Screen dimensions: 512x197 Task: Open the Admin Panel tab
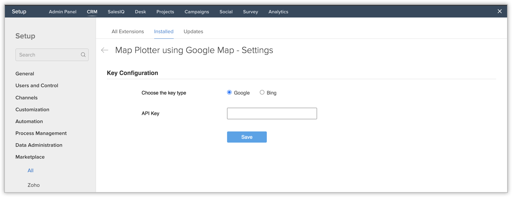click(62, 12)
